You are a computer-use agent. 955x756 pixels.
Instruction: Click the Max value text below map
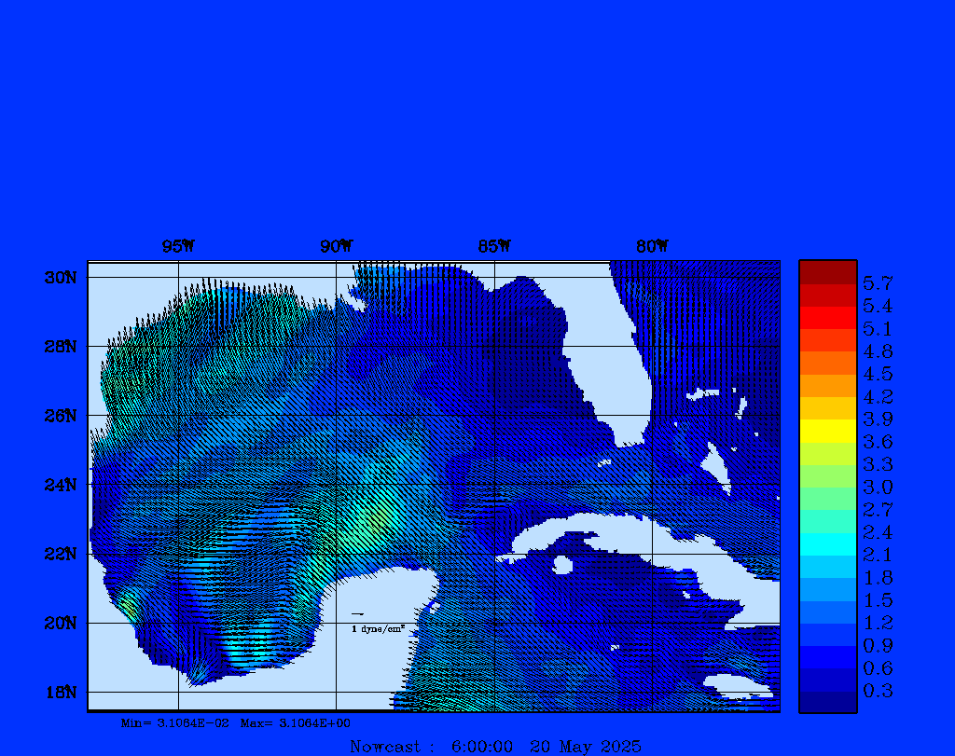click(296, 722)
